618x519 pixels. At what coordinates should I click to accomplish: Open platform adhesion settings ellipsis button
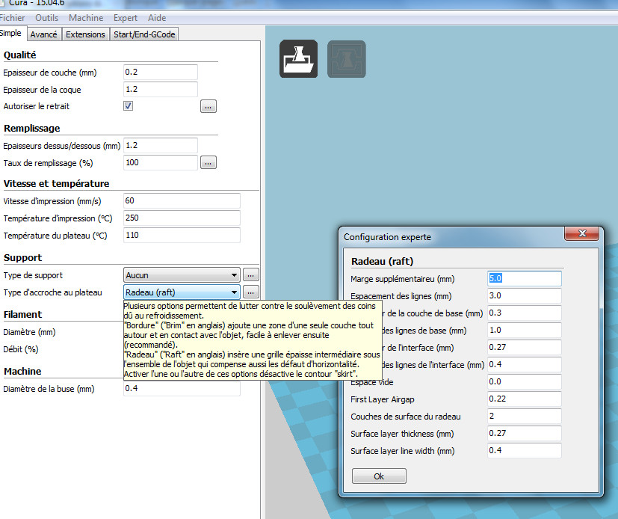pyautogui.click(x=250, y=292)
